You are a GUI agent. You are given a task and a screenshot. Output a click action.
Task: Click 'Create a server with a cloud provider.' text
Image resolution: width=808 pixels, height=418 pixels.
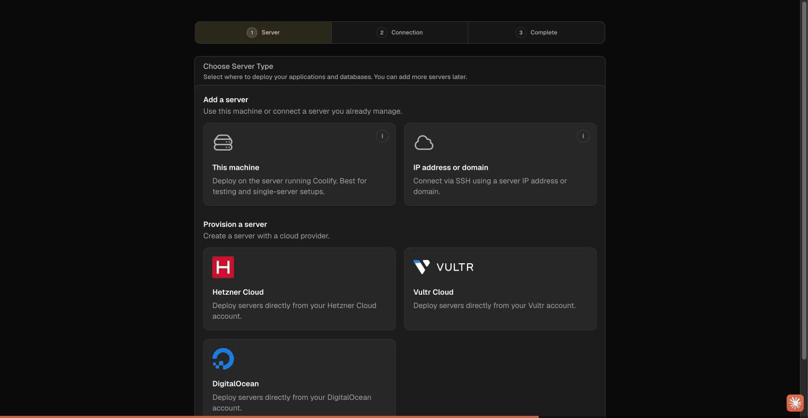point(266,236)
